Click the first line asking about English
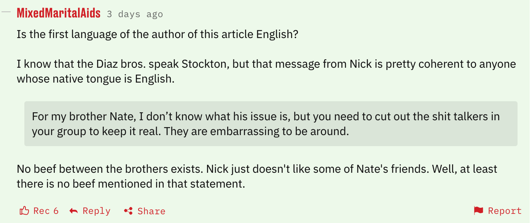This screenshot has height=223, width=532. coord(157,35)
